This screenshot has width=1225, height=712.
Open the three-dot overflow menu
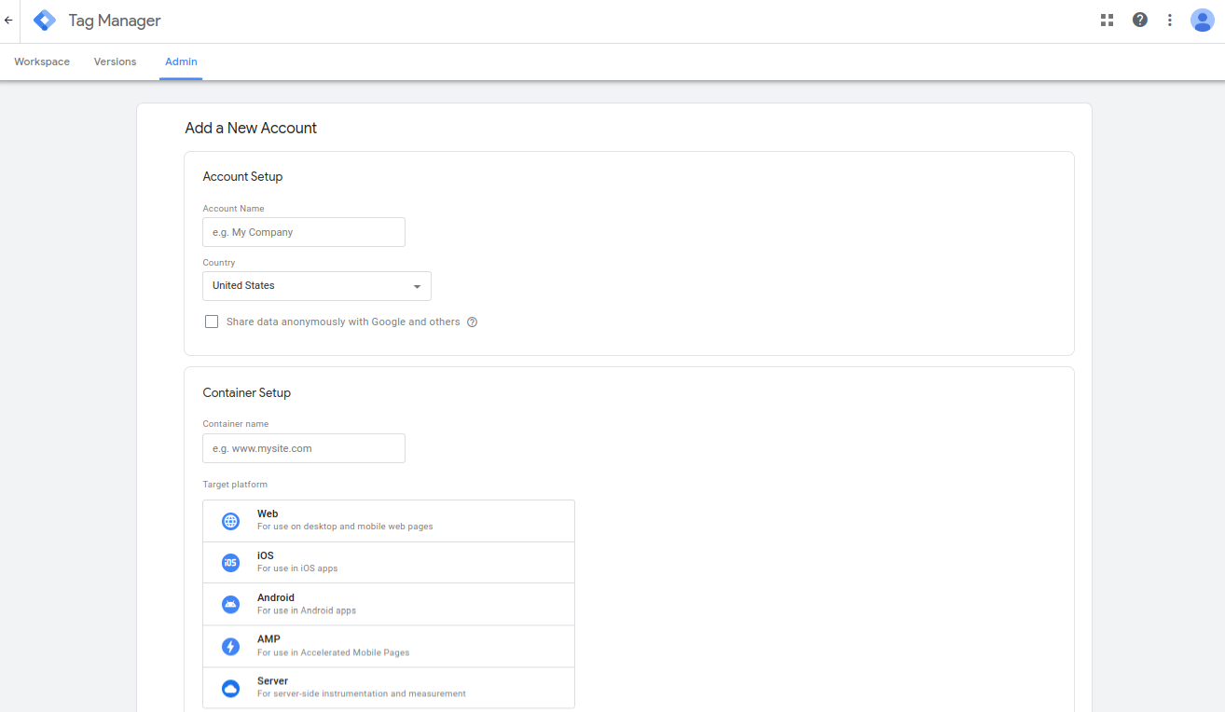pos(1169,19)
